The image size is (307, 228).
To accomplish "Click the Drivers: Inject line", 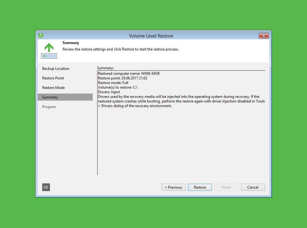I will [x=109, y=92].
